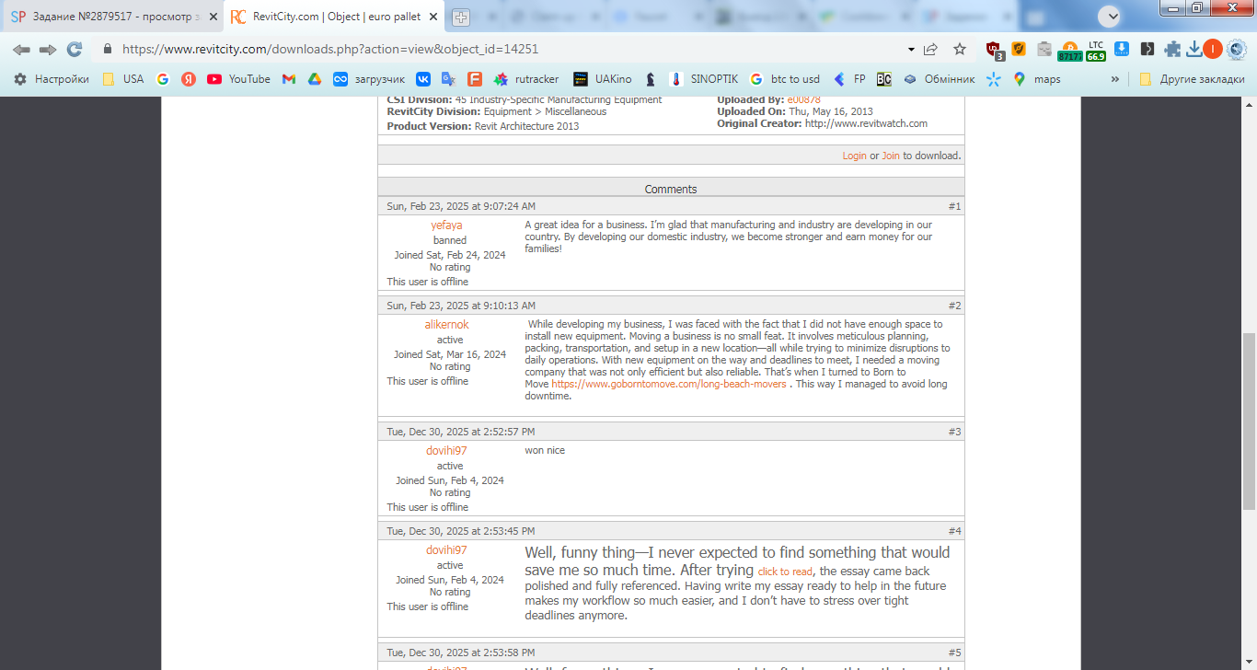Click the browser forward arrow
The height and width of the screenshot is (670, 1257).
(x=48, y=50)
